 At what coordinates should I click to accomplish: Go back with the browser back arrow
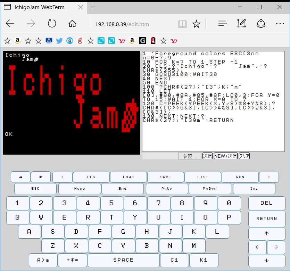pos(10,24)
